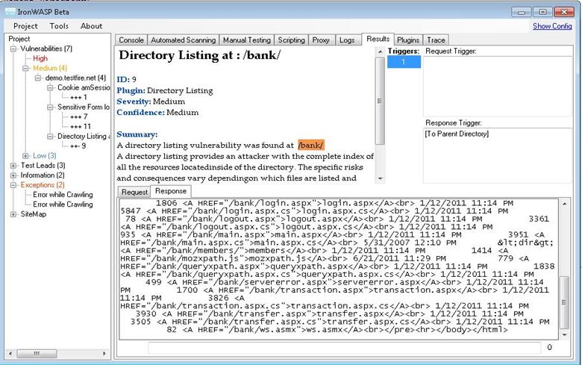
Task: Click the Show Config link
Action: point(552,26)
